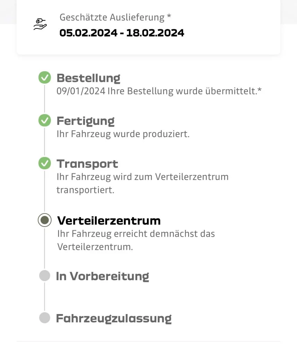297x347 pixels.
Task: Click the green checkmark beside Bestellung
Action: 45,78
